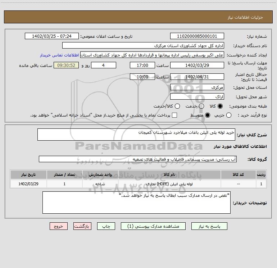Screen dimensions: 277x268
Task: Click the پاسخ به نیاز button
Action: [209, 226]
